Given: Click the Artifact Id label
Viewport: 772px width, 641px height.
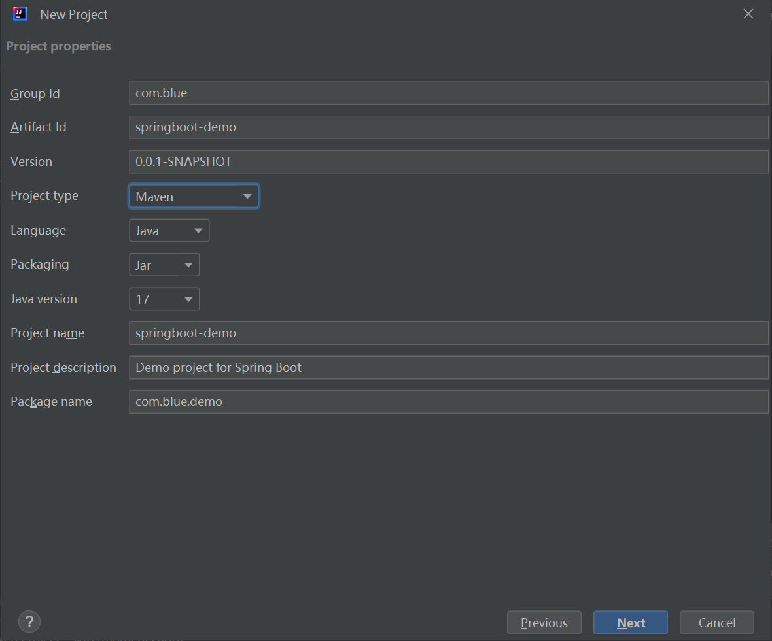Looking at the screenshot, I should click(x=39, y=127).
